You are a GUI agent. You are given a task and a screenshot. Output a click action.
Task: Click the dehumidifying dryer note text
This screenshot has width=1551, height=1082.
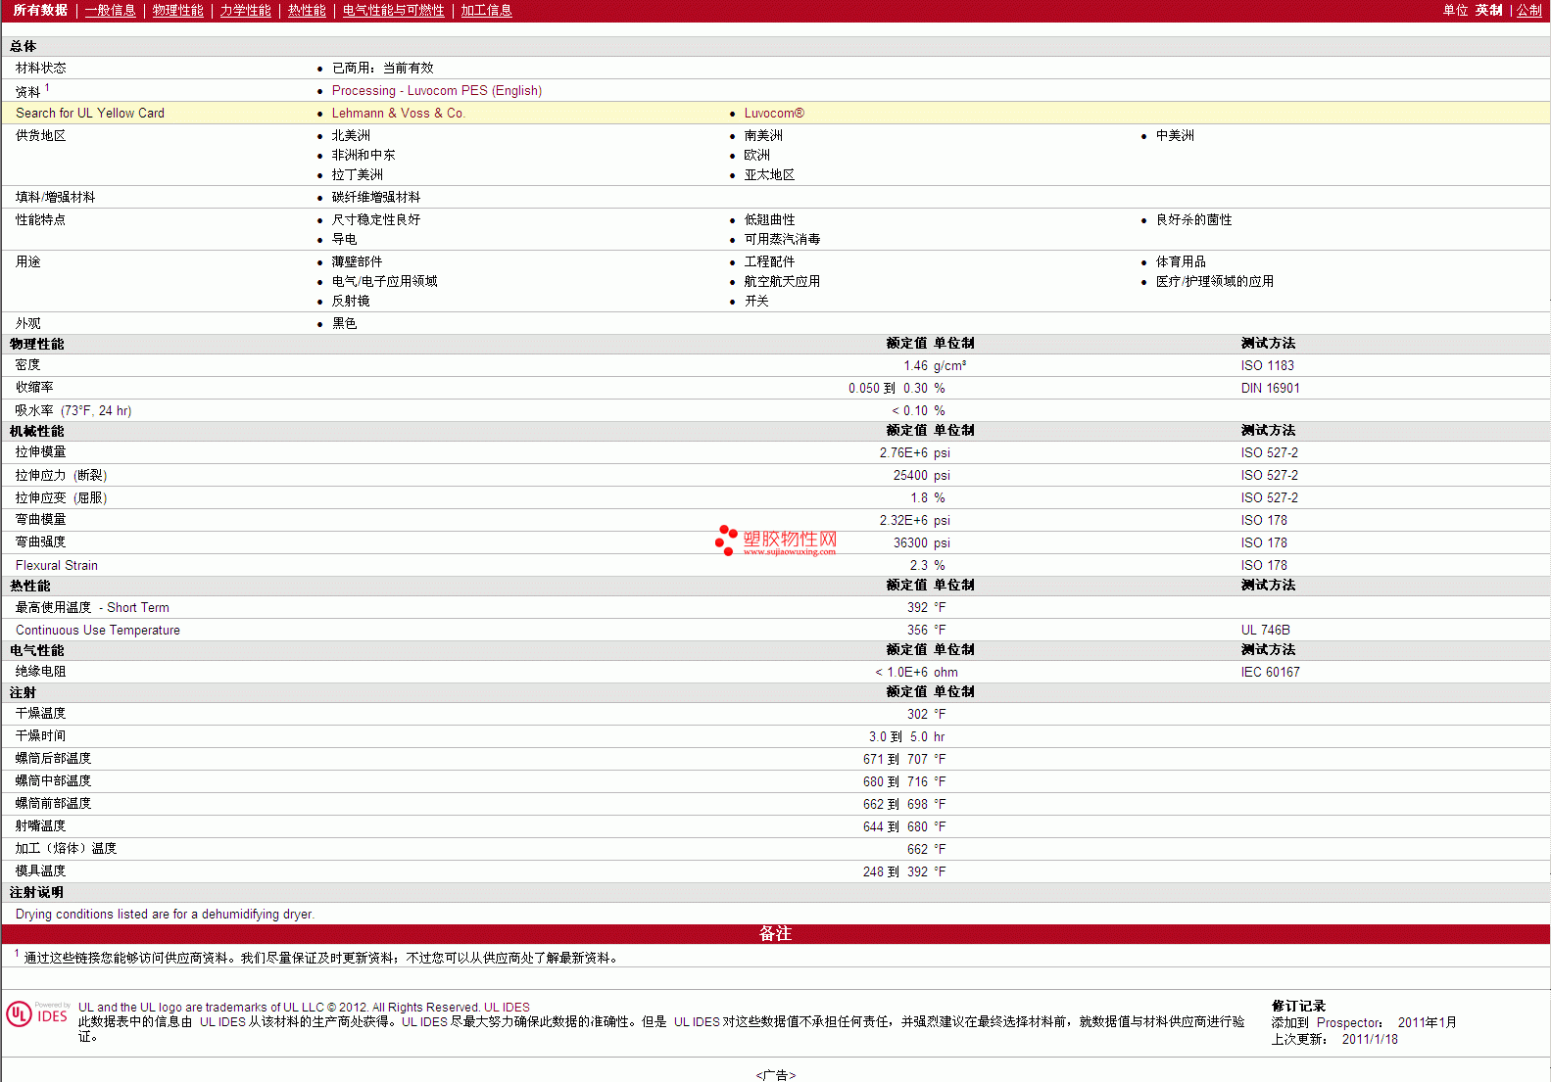[x=165, y=914]
